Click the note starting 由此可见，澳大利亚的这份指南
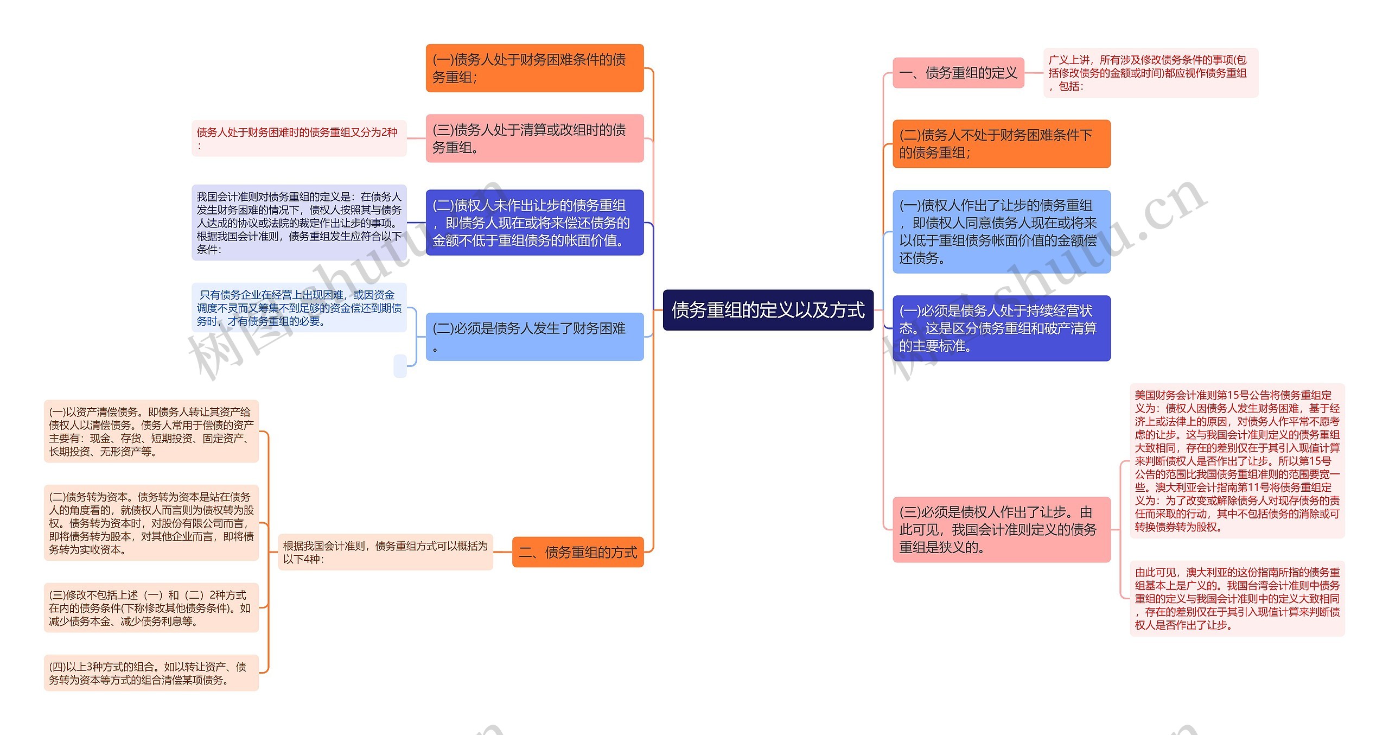 point(1237,598)
